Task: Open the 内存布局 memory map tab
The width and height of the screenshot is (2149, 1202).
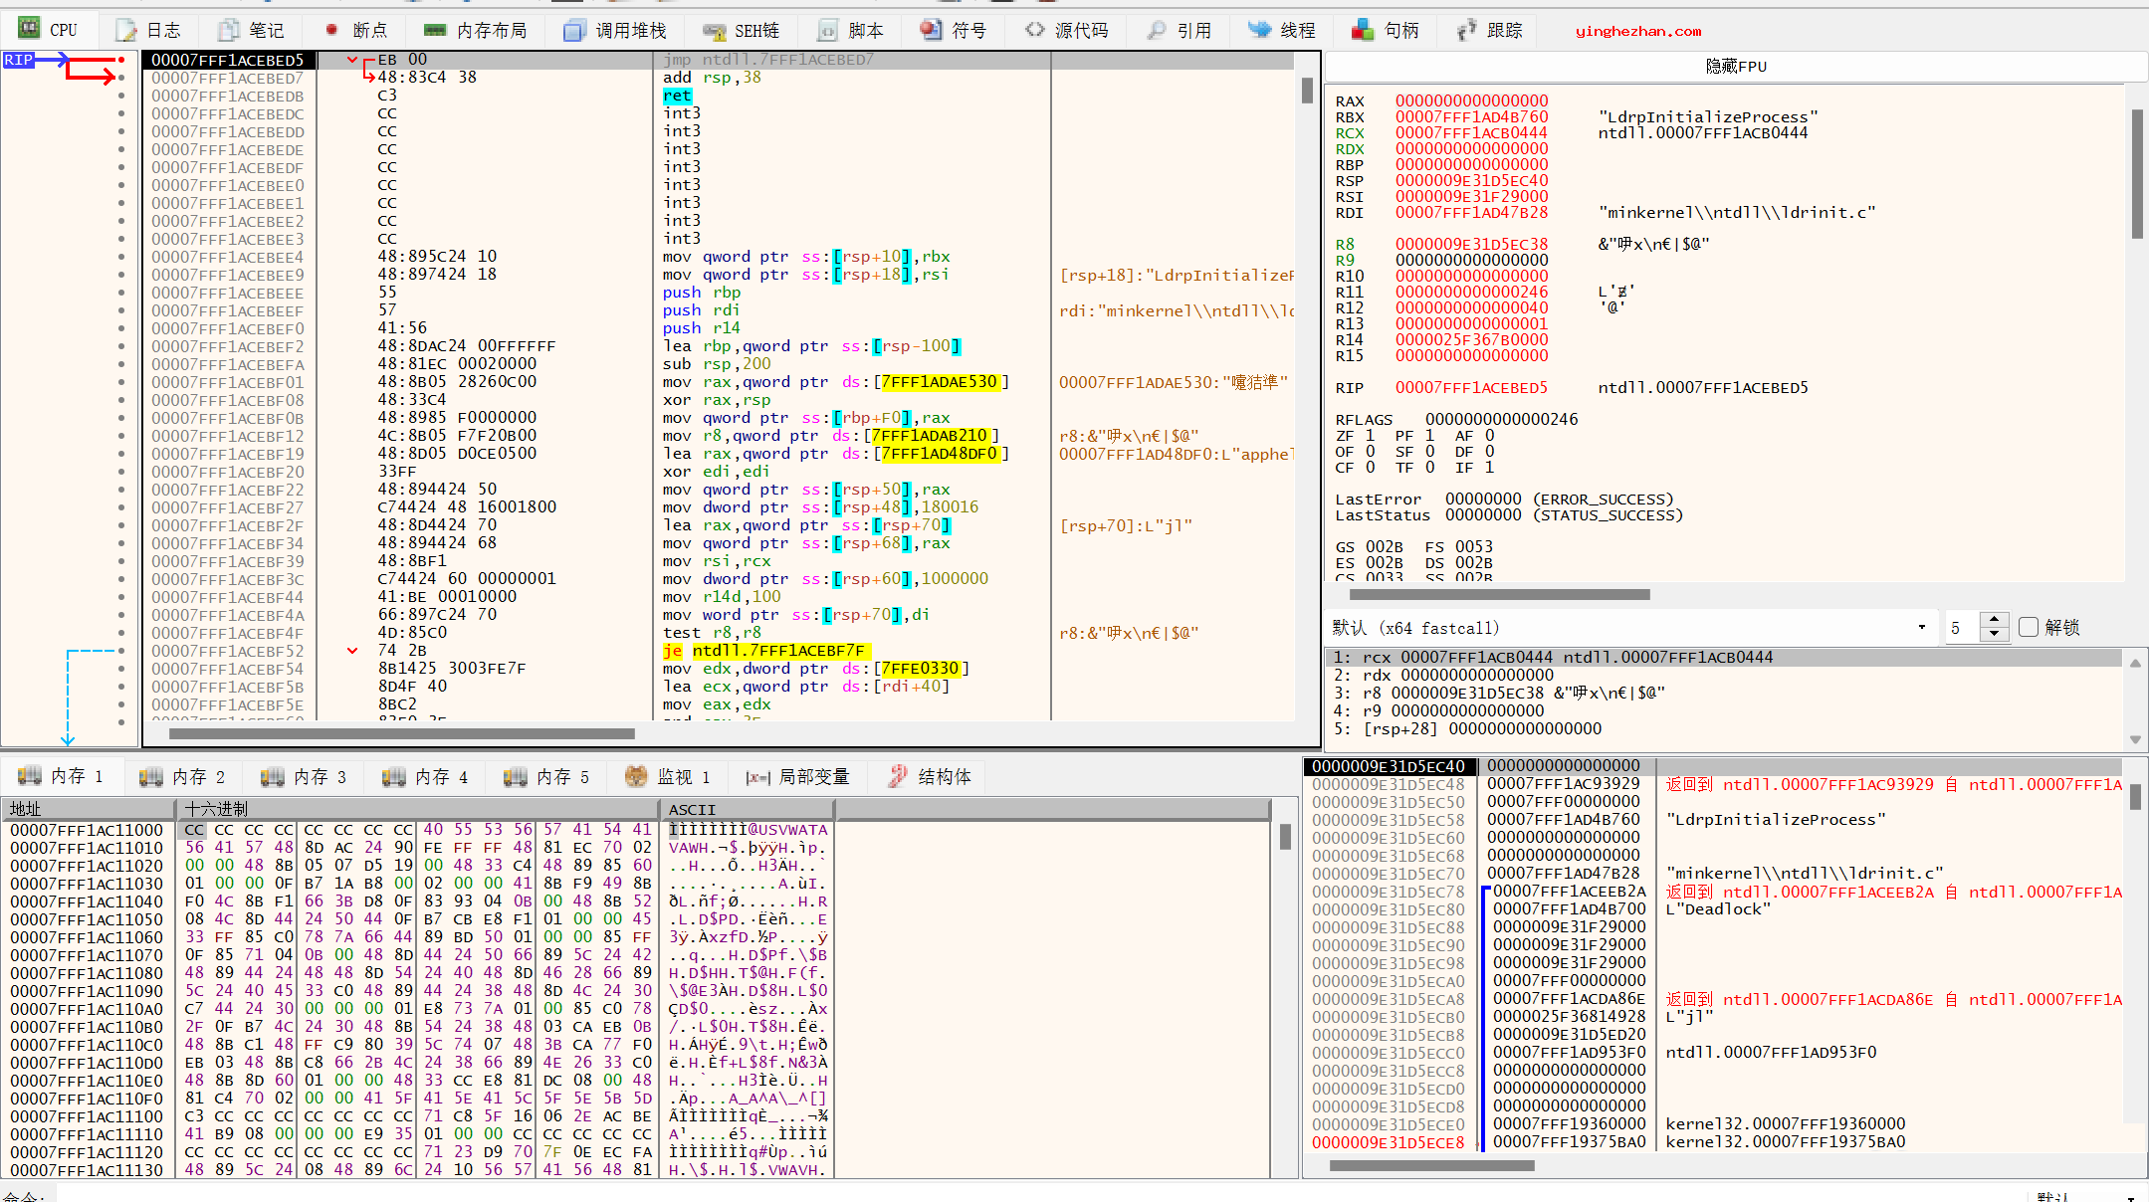Action: pyautogui.click(x=474, y=30)
